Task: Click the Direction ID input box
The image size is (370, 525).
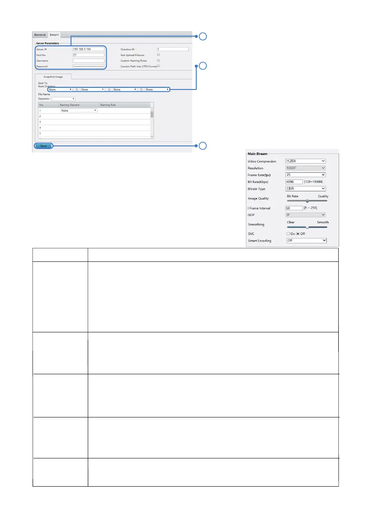Action: pos(173,49)
